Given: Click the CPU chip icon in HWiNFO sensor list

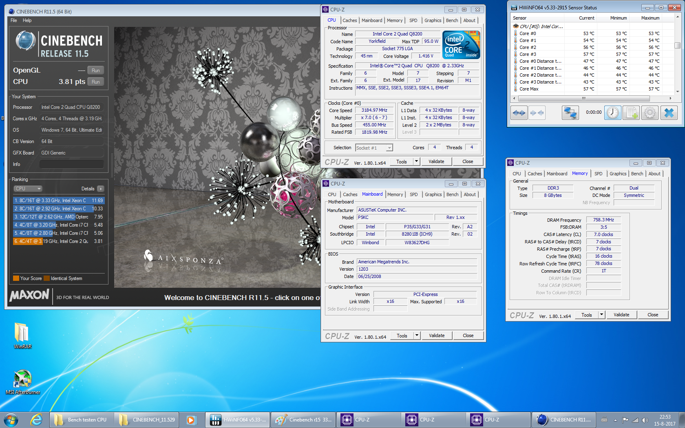Looking at the screenshot, I should click(516, 26).
